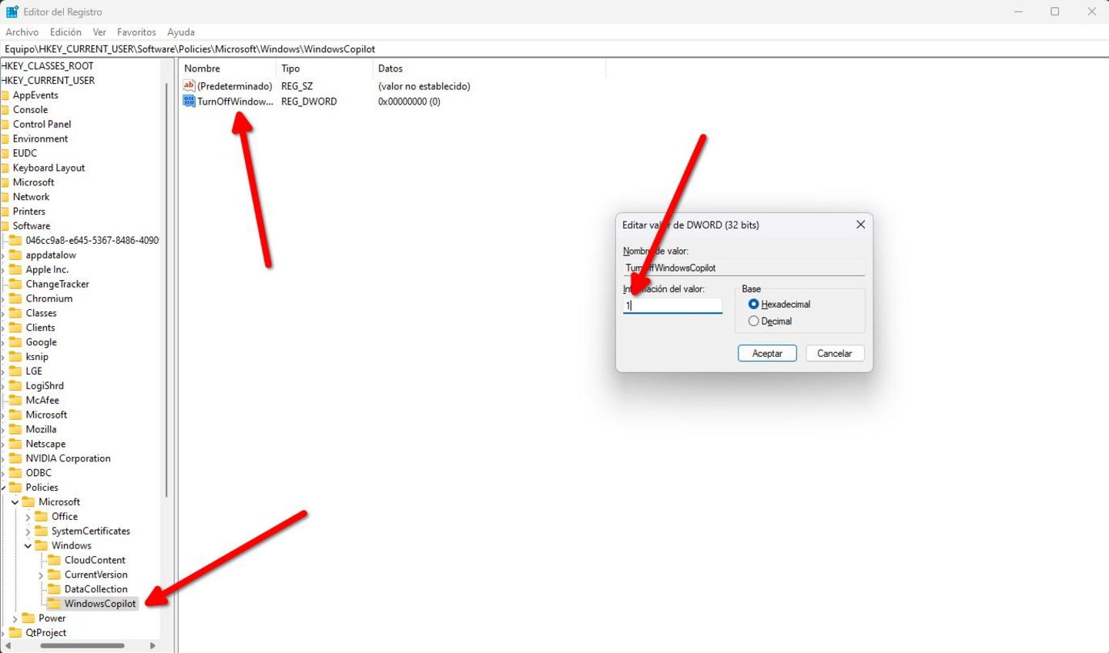Click the Google folder icon
Image resolution: width=1109 pixels, height=653 pixels.
[15, 342]
